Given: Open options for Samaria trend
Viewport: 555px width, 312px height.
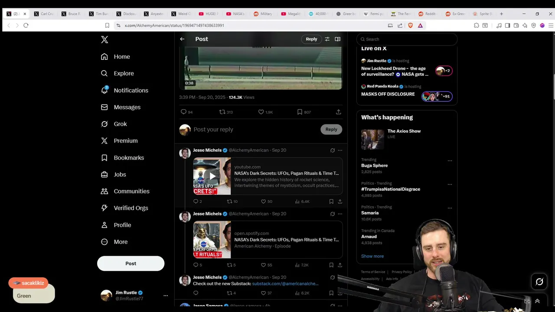Looking at the screenshot, I should coord(450,208).
